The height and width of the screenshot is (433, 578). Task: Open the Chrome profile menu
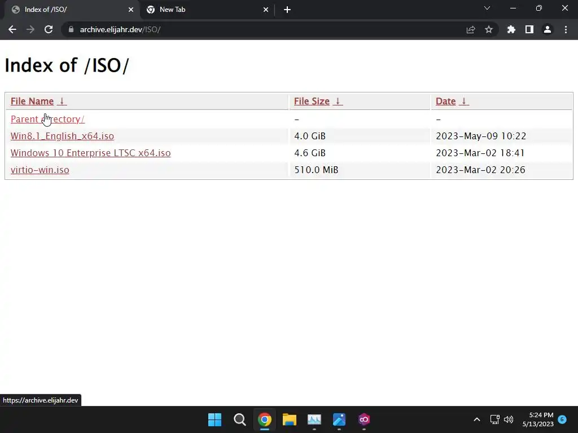click(x=548, y=29)
